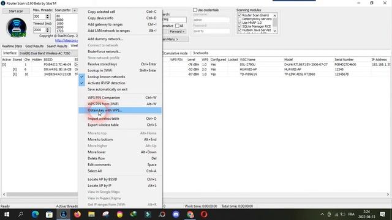Tick the All checkbox beside the search options
Image resolution: width=392 pixels, height=220 pixels.
tap(177, 26)
